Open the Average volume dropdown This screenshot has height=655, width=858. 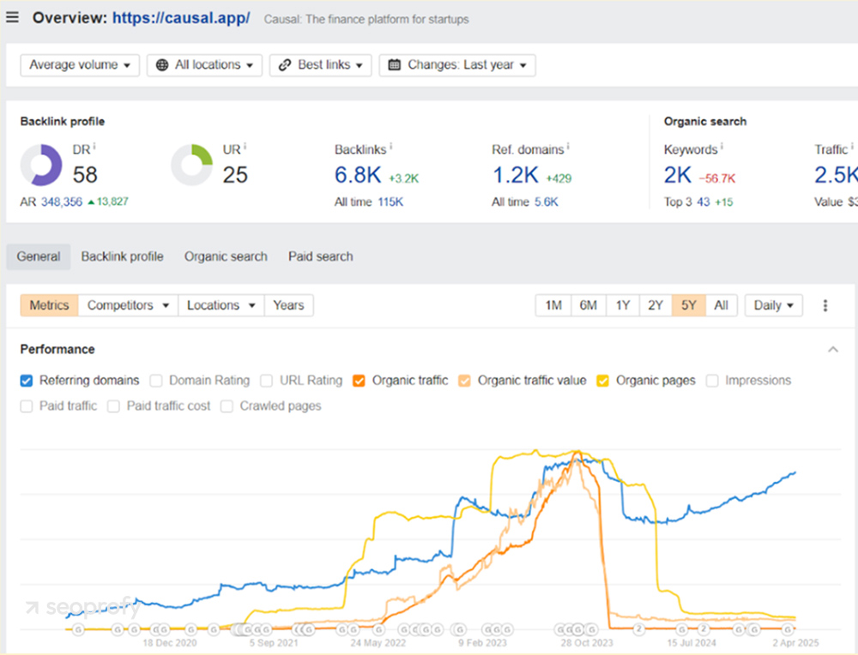click(80, 65)
